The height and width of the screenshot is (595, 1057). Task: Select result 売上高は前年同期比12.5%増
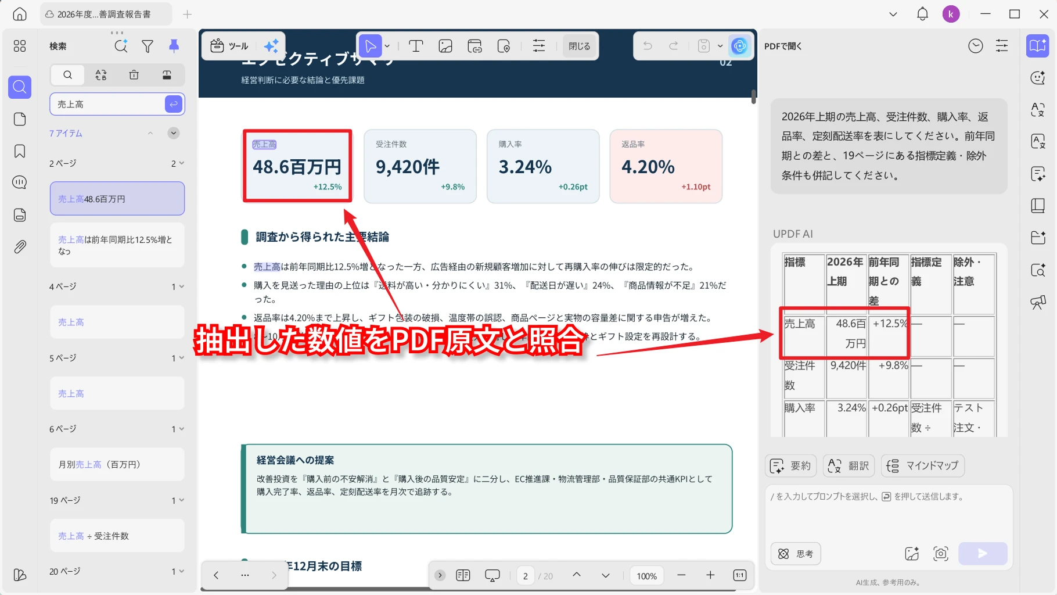click(117, 245)
